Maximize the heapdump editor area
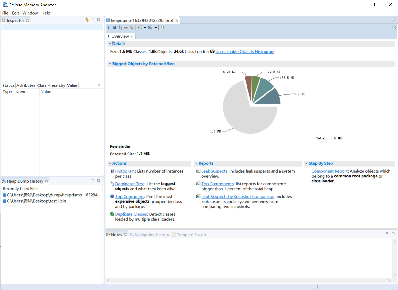Viewport: 398px width, 290px height. click(393, 19)
